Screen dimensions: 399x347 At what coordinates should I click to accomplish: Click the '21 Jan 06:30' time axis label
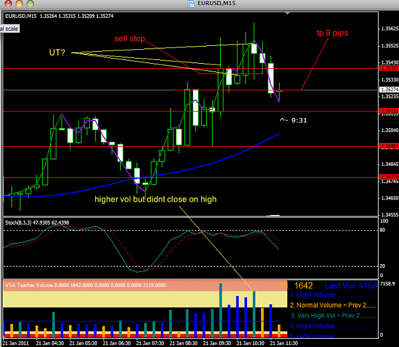[x=117, y=343]
